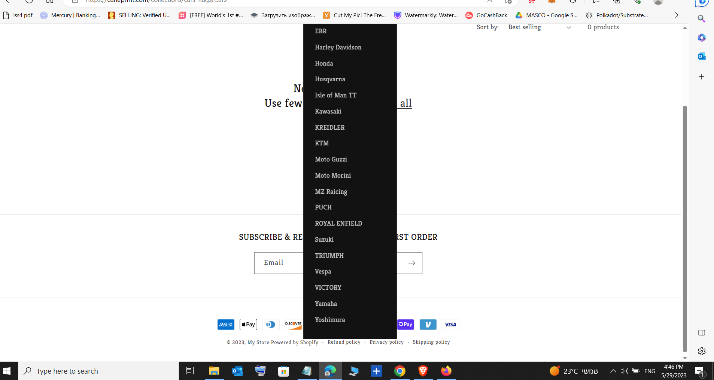The height and width of the screenshot is (380, 714).
Task: Open Microsoft Store from taskbar
Action: tap(283, 371)
